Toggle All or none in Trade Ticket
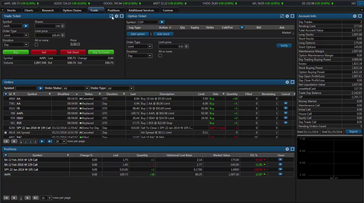 pyautogui.click(x=36, y=45)
